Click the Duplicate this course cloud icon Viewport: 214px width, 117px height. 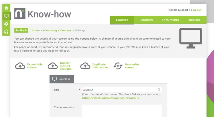click(85, 66)
